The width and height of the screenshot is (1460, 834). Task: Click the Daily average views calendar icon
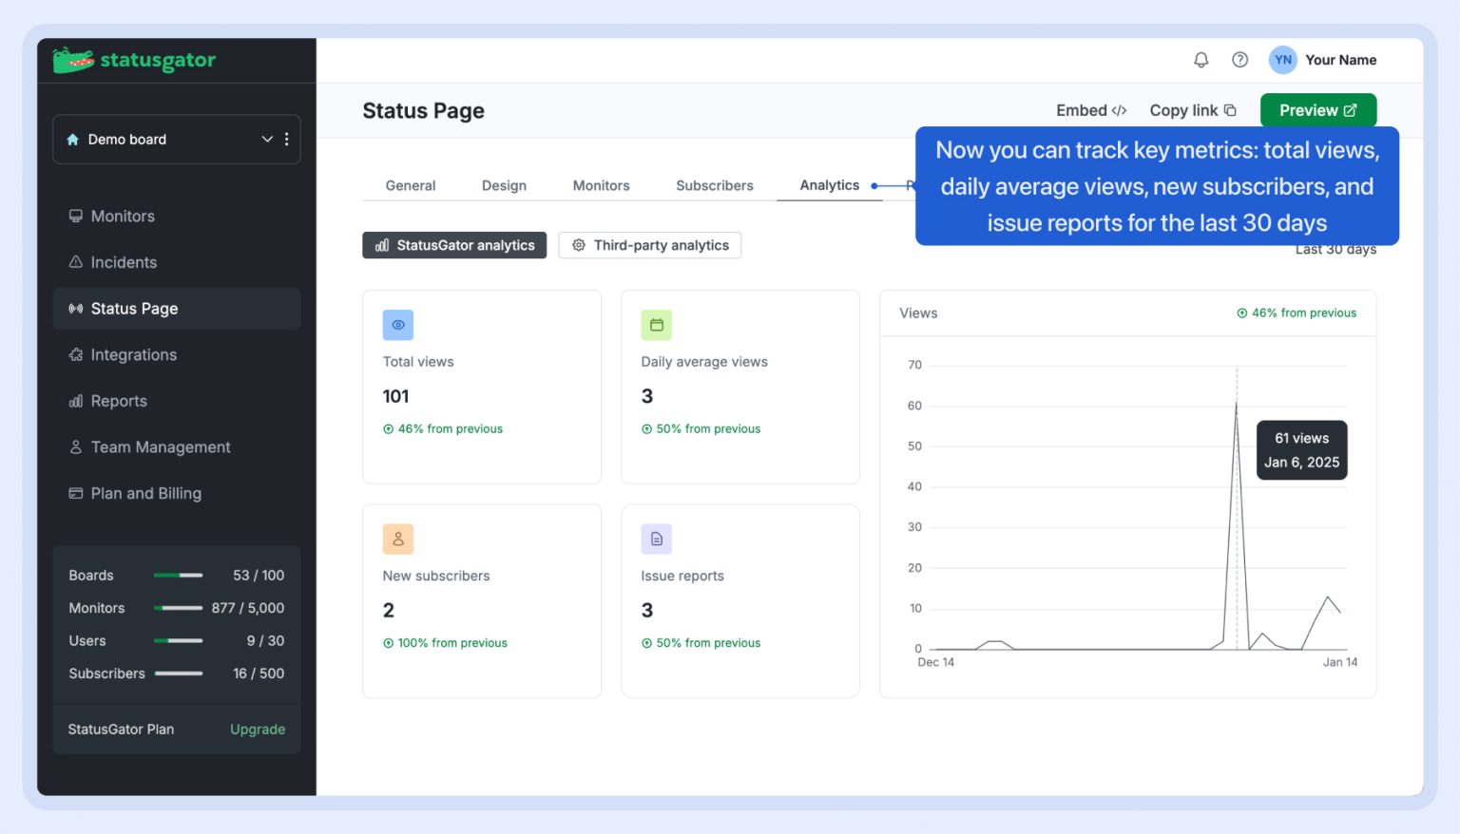657,325
